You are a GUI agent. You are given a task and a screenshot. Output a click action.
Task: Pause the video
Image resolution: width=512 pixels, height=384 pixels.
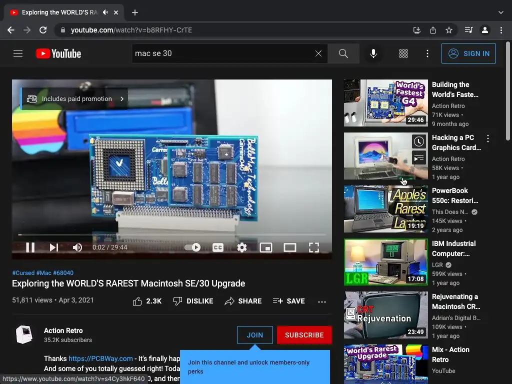(x=30, y=247)
